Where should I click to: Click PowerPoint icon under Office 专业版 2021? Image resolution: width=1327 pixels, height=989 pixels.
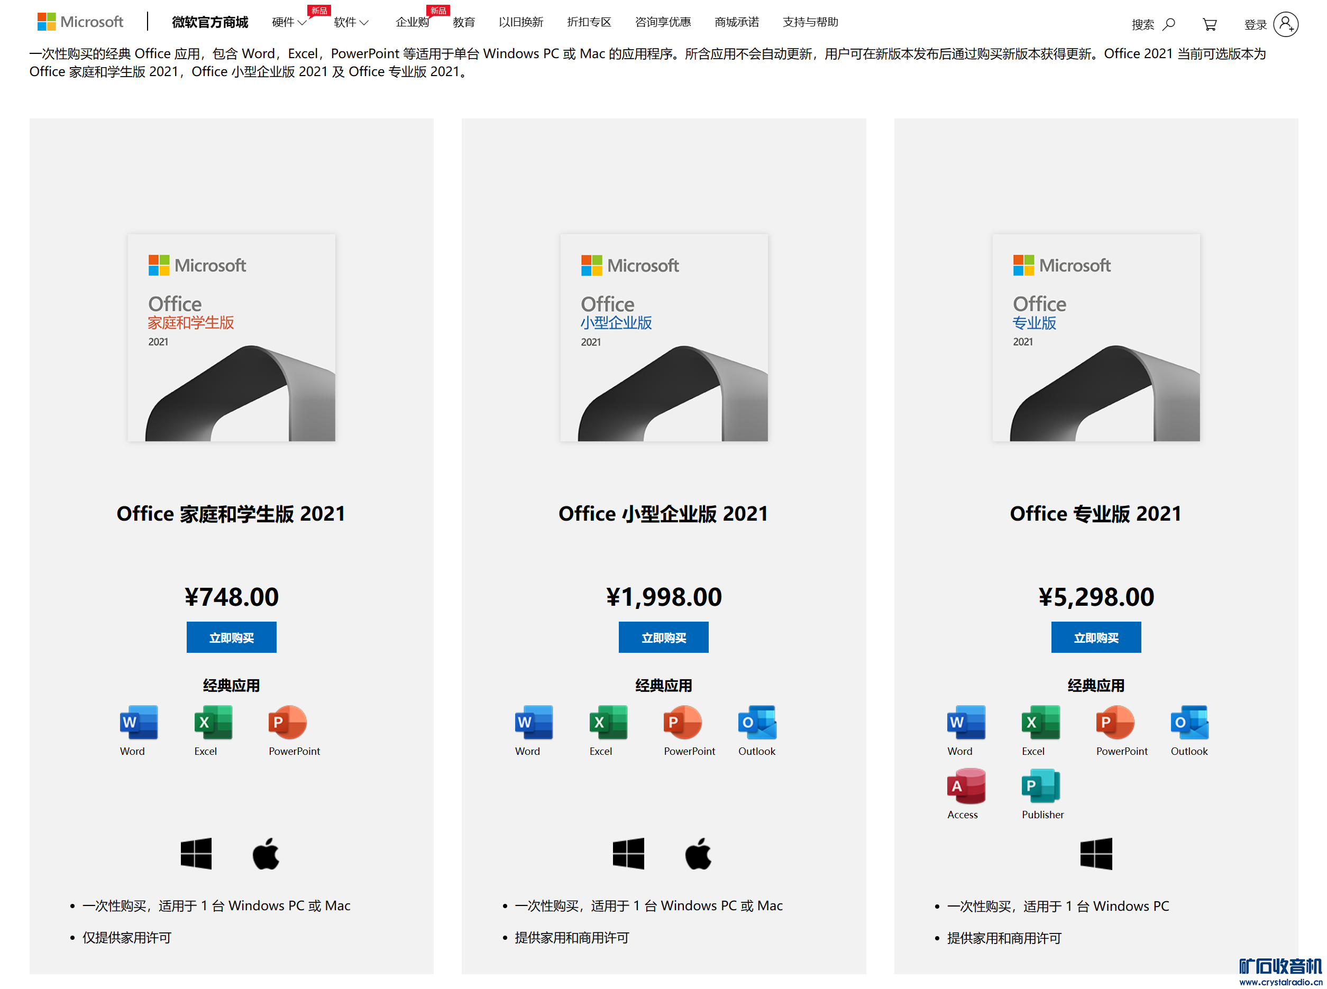[1115, 722]
